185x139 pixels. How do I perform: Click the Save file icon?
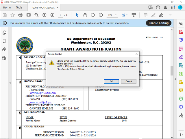(5, 15)
